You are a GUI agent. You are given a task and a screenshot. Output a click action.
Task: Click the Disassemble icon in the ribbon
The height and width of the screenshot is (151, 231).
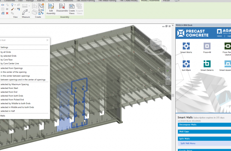[x=62, y=9]
